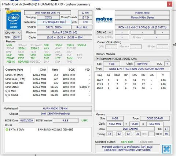Select the CPU Status row

(48, 87)
